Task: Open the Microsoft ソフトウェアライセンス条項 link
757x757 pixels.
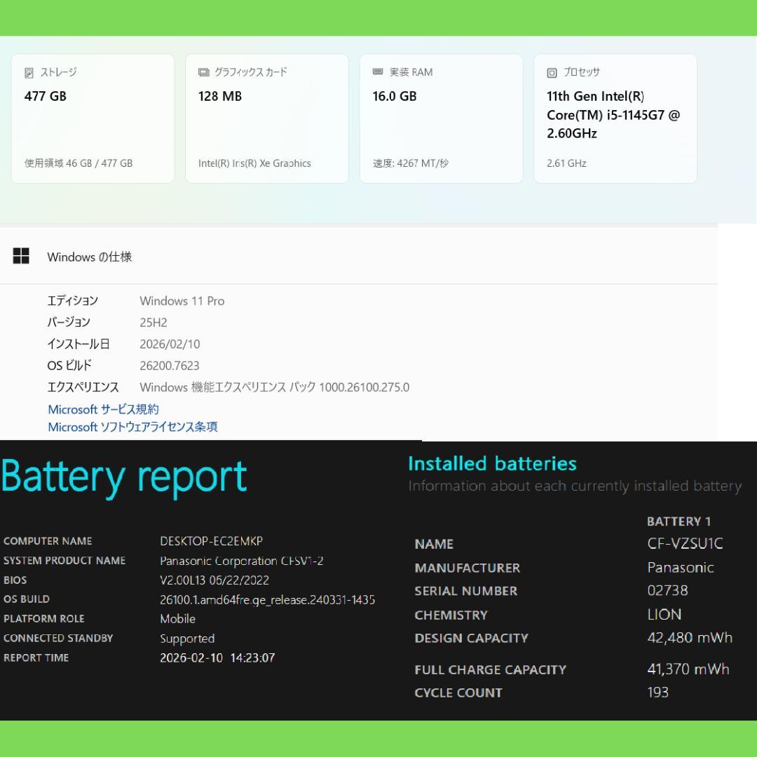Action: click(x=132, y=427)
